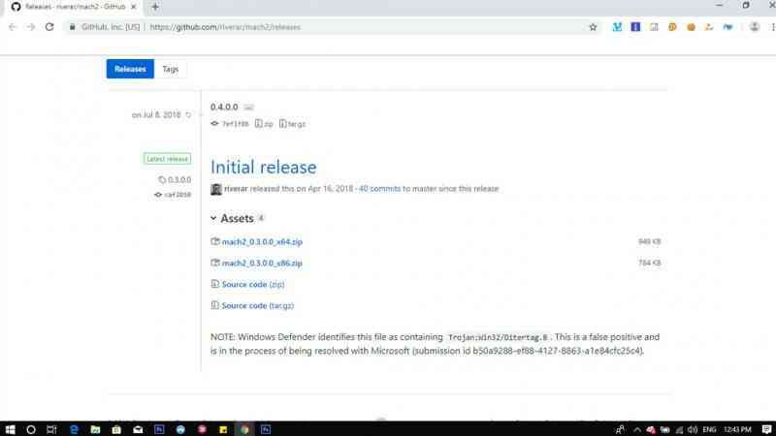The width and height of the screenshot is (776, 436).
Task: View 40 commits since this release
Action: (x=379, y=189)
